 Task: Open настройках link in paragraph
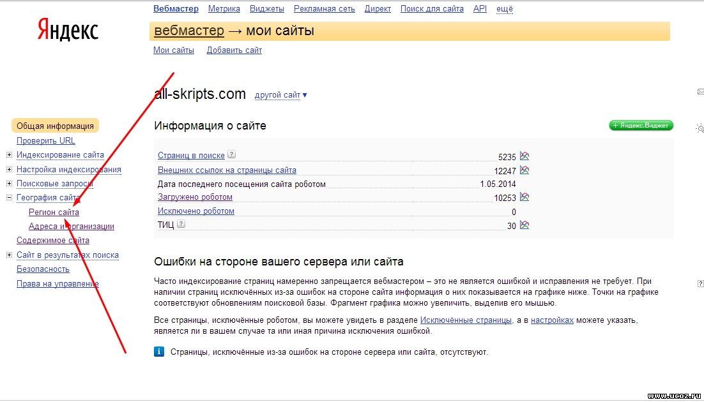tap(552, 320)
